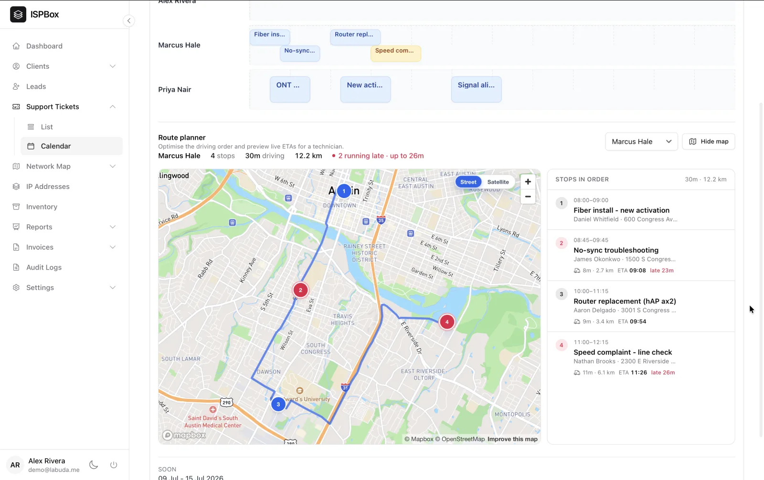Open Priya Nair's New acti... event
This screenshot has width=764, height=480.
click(365, 89)
